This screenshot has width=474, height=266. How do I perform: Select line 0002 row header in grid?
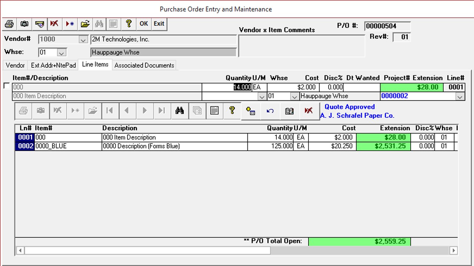(25, 146)
